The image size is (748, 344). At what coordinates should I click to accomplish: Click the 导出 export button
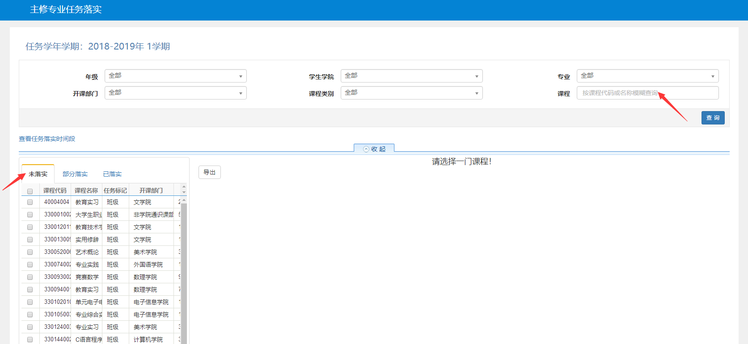pyautogui.click(x=209, y=172)
